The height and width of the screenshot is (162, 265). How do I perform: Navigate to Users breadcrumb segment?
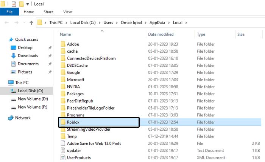[108, 23]
